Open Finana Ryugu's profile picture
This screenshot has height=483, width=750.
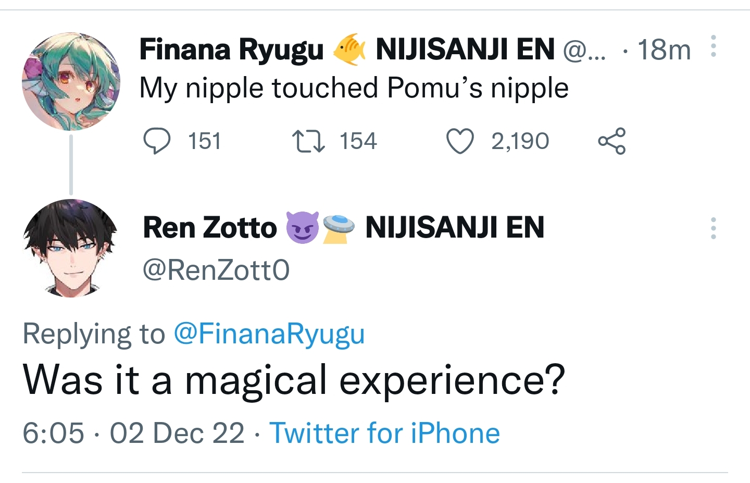point(71,81)
